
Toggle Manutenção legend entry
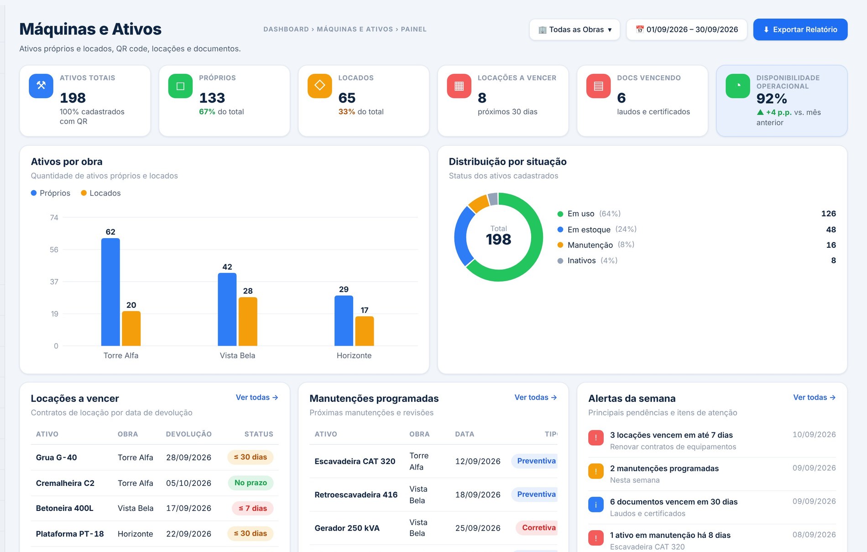(596, 245)
